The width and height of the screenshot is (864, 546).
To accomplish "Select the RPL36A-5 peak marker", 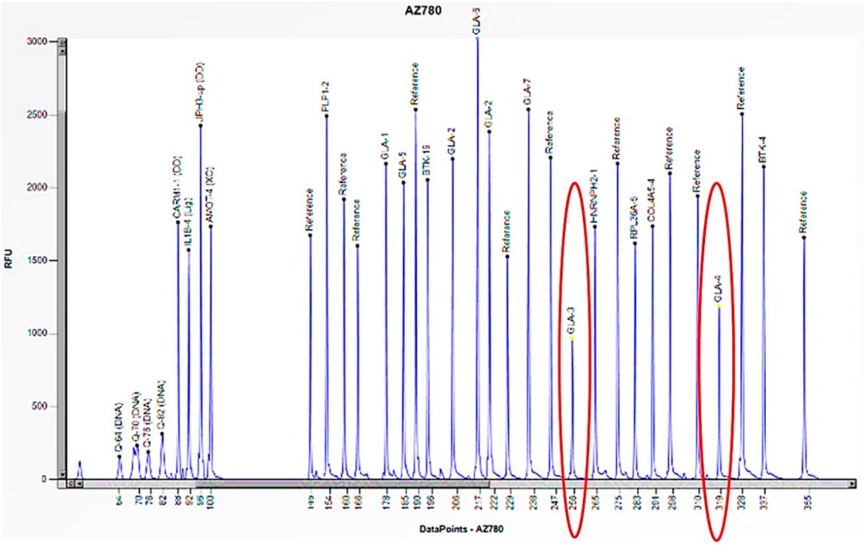I will (635, 243).
